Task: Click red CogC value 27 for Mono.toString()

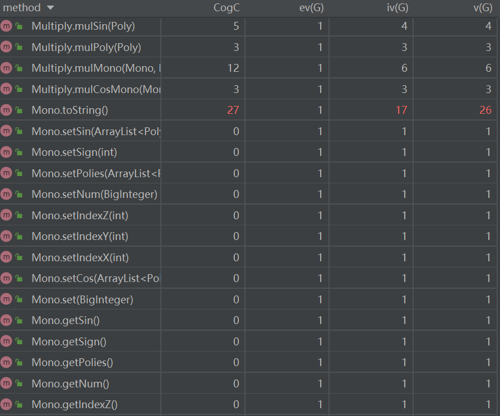Action: point(233,110)
